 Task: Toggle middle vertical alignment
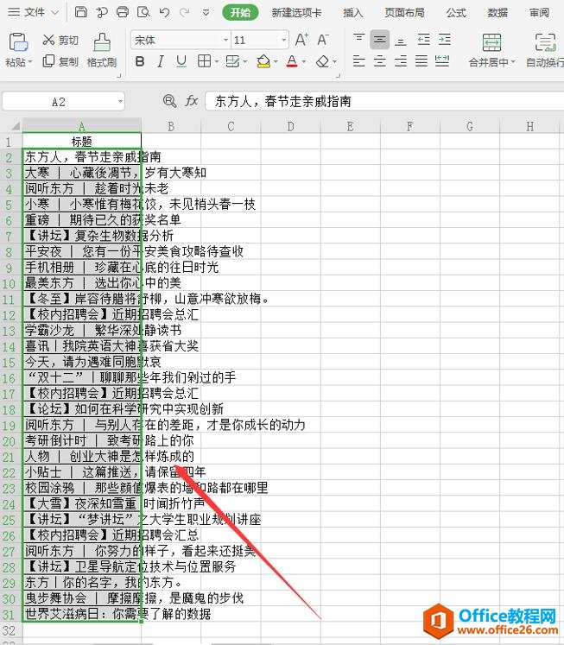click(x=380, y=40)
